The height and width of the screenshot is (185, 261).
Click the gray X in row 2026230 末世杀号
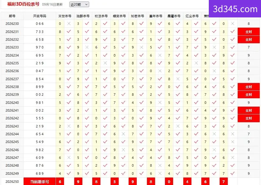click(69, 24)
